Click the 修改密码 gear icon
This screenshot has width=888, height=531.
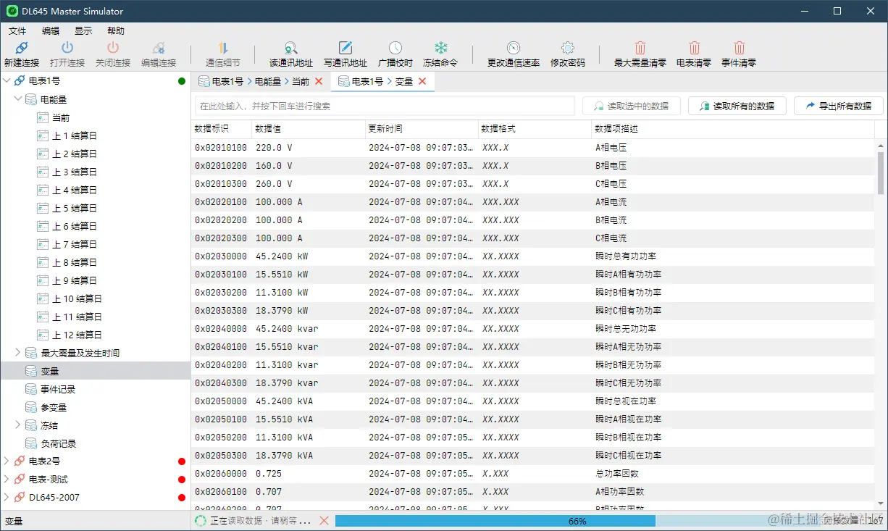[568, 48]
